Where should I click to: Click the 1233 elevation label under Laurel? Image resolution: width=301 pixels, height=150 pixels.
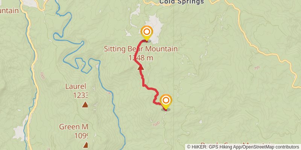click(81, 95)
